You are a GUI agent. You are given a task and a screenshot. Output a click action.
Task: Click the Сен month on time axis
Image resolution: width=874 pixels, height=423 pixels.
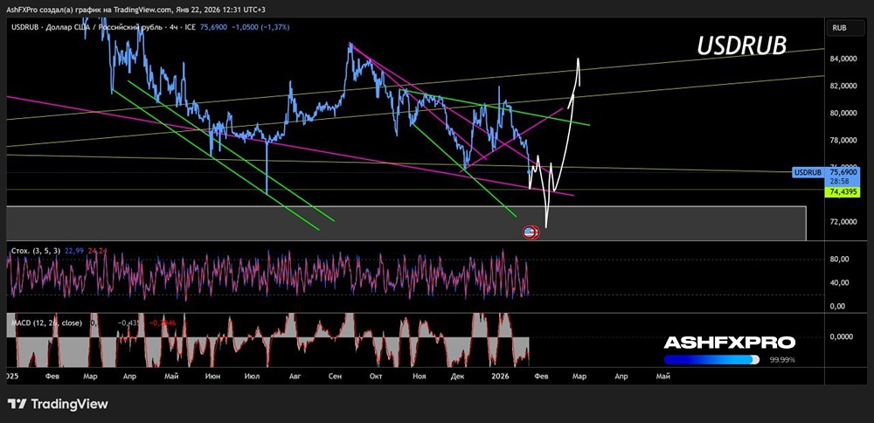click(335, 377)
